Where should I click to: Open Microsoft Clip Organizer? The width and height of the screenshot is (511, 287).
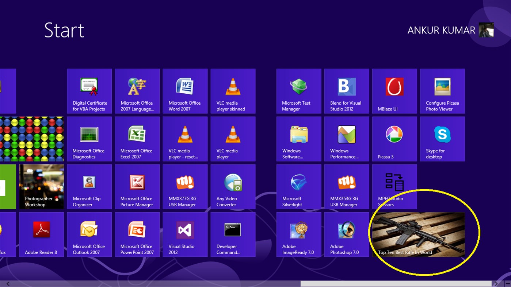point(89,187)
